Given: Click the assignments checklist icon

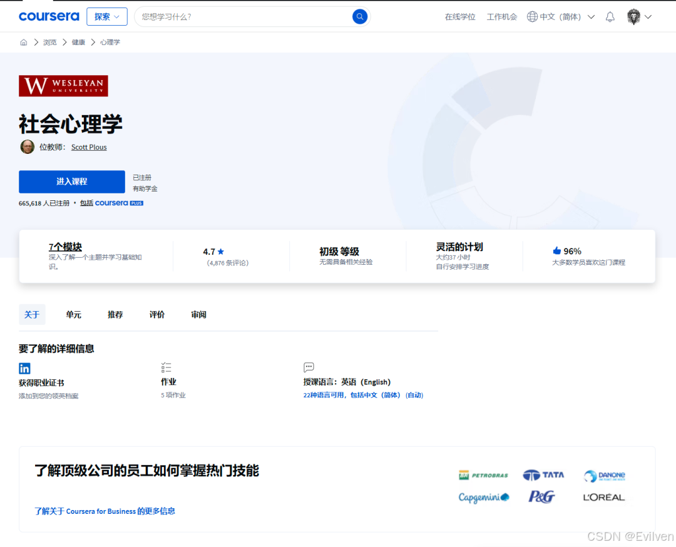Looking at the screenshot, I should click(166, 367).
